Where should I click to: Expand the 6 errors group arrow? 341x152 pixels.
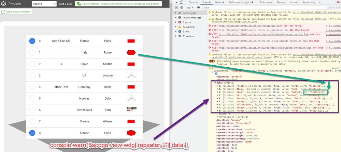pyautogui.click(x=176, y=22)
